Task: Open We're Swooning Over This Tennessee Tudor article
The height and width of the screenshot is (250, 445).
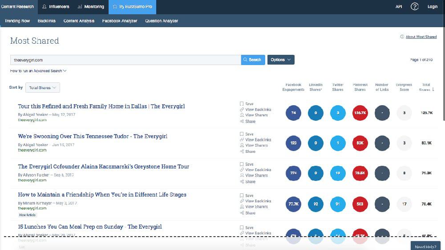Action: coord(93,136)
